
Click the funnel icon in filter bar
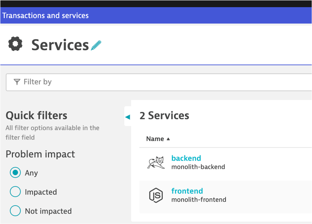pos(17,82)
